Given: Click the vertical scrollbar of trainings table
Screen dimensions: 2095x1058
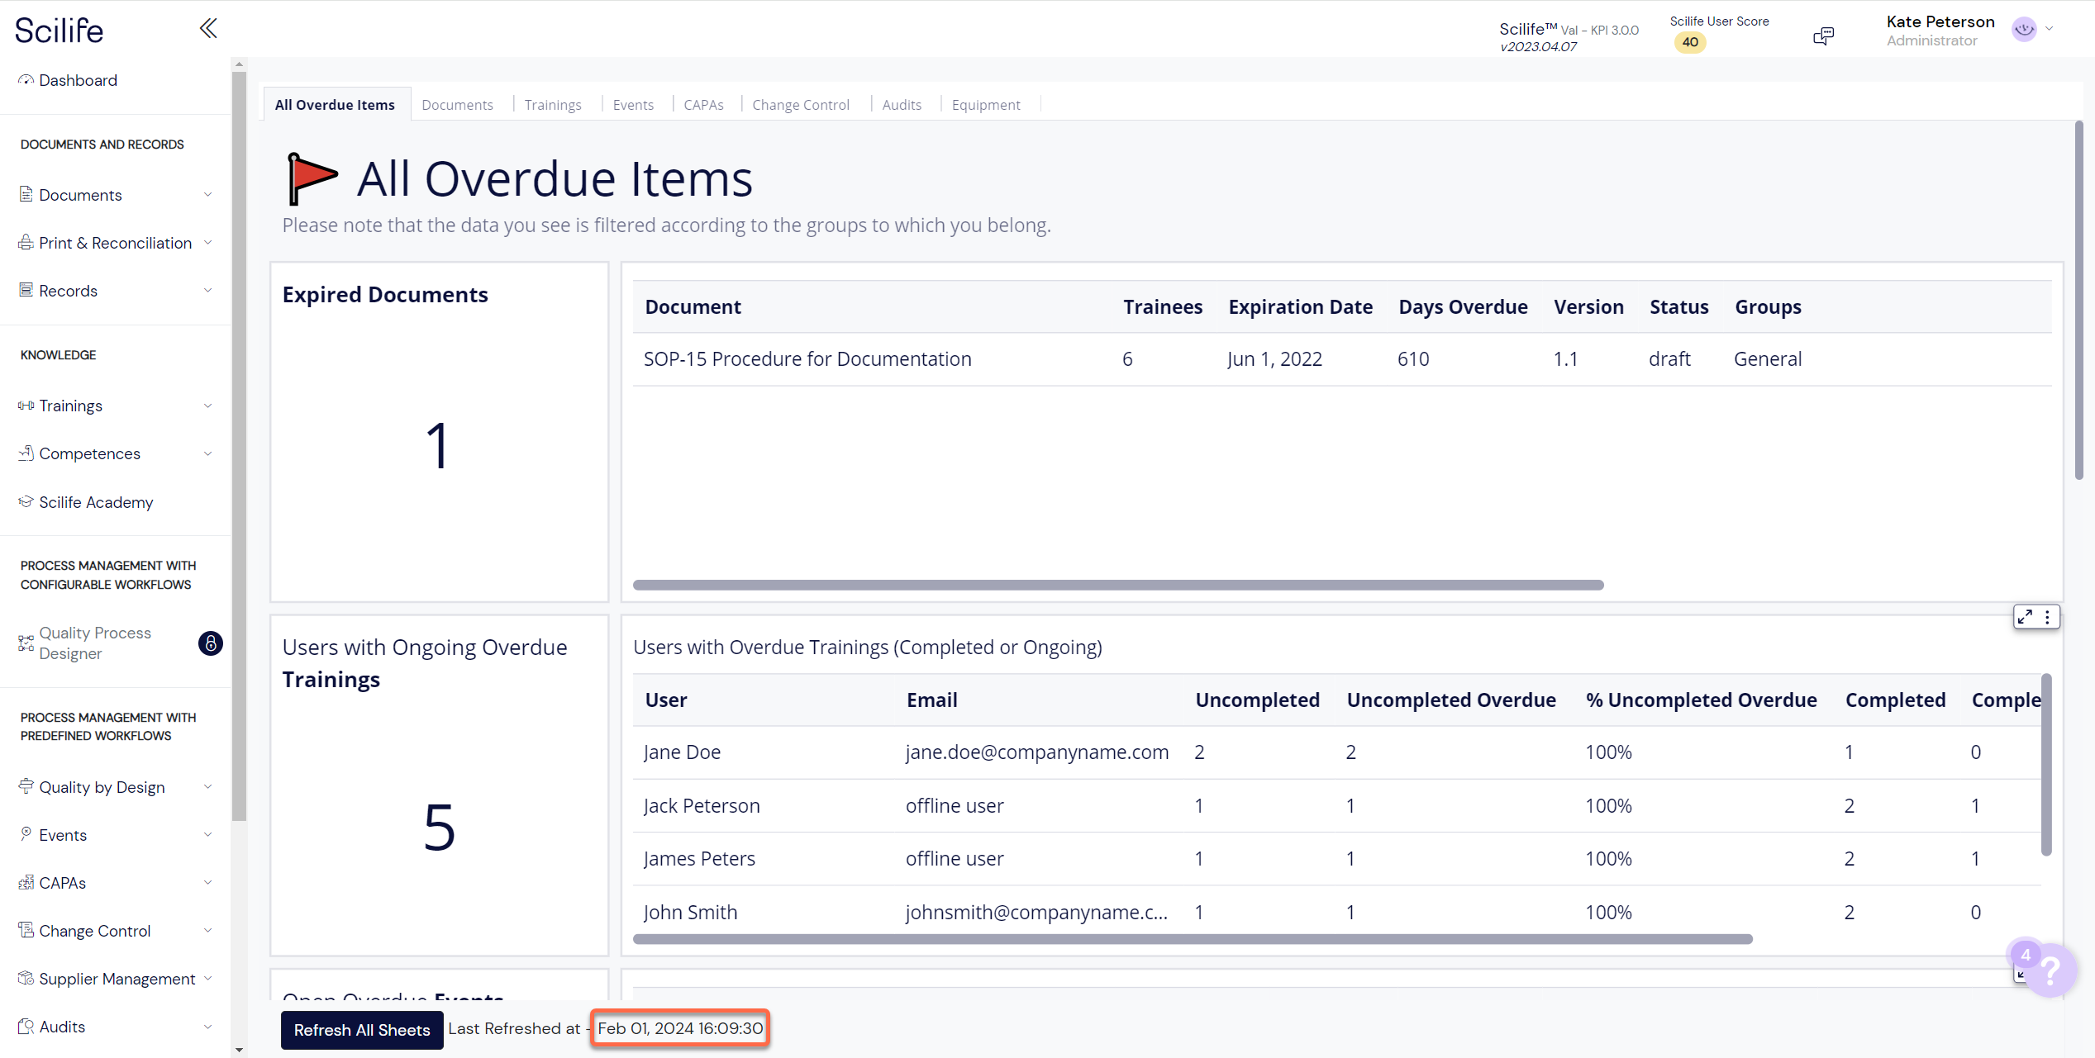Looking at the screenshot, I should [x=2046, y=765].
